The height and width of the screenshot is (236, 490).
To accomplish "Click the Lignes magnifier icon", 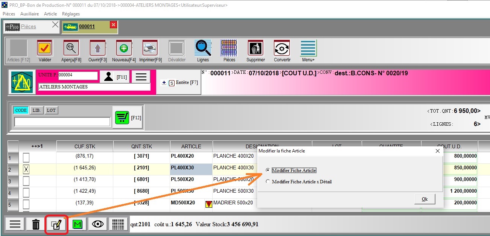I will point(203,48).
